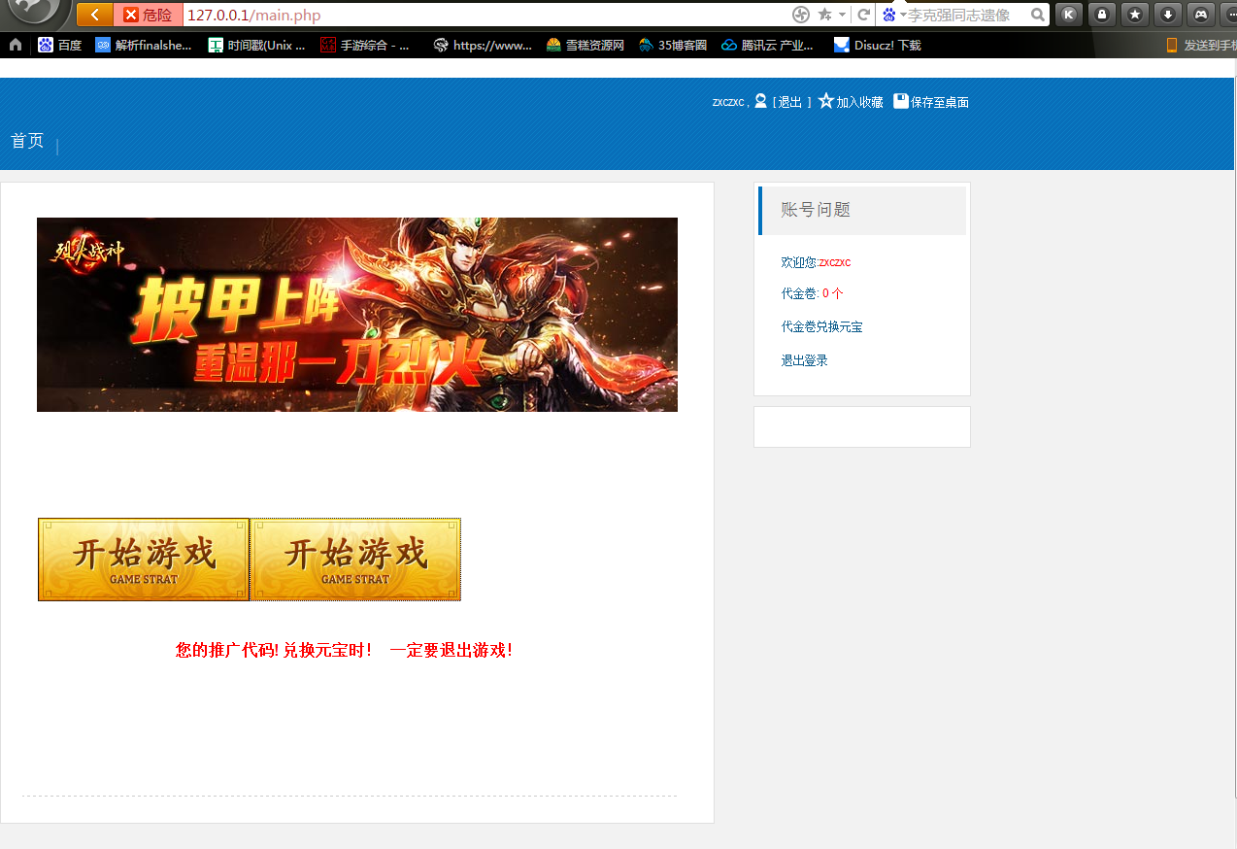Click the red 您的推广代码 notice text
The width and height of the screenshot is (1237, 849).
point(344,651)
